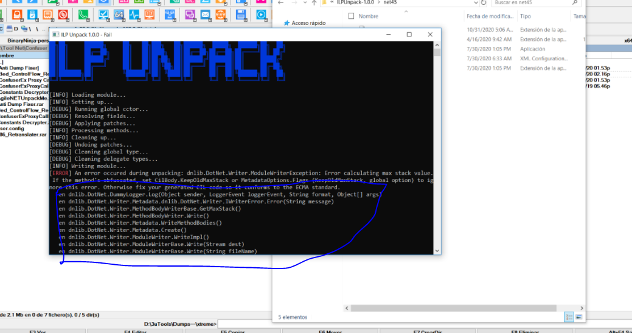Click the blue network computers toolbar icon

pyautogui.click(x=170, y=15)
